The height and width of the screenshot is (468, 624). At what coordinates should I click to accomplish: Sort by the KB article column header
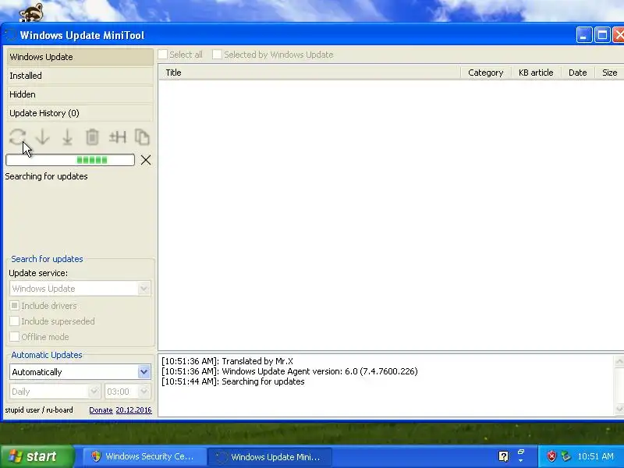click(536, 73)
